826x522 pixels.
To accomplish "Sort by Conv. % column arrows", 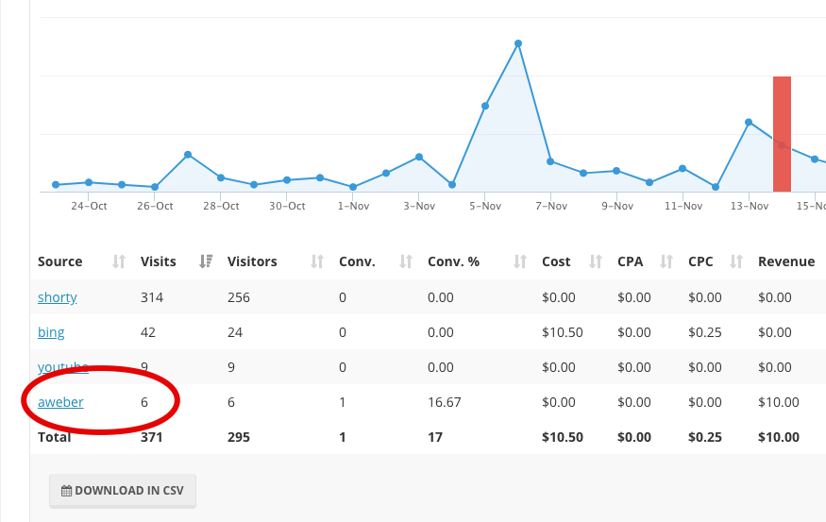I will pyautogui.click(x=519, y=261).
